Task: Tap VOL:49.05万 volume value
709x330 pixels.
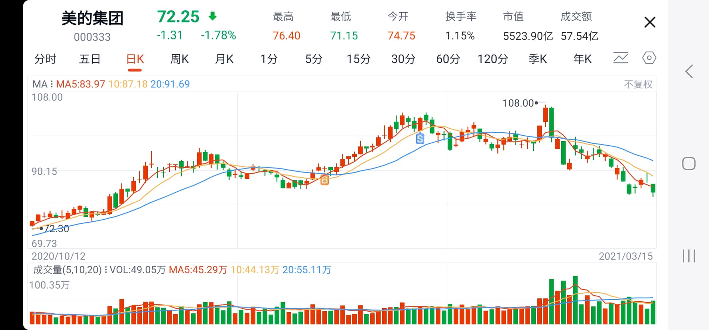Action: [x=138, y=270]
